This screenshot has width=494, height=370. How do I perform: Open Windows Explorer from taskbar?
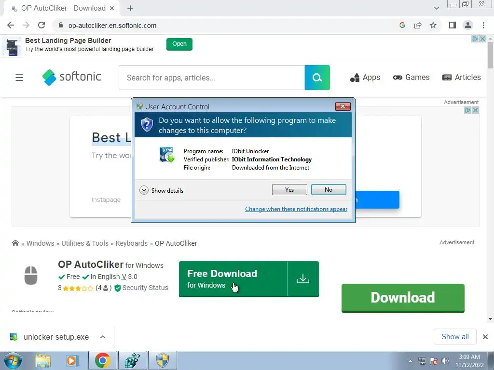(x=43, y=360)
